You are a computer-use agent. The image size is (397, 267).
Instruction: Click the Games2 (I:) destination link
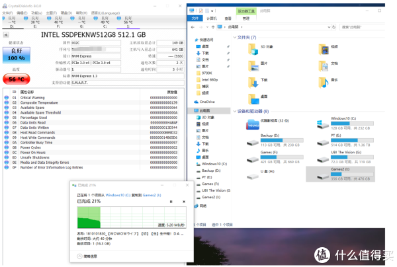152,195
